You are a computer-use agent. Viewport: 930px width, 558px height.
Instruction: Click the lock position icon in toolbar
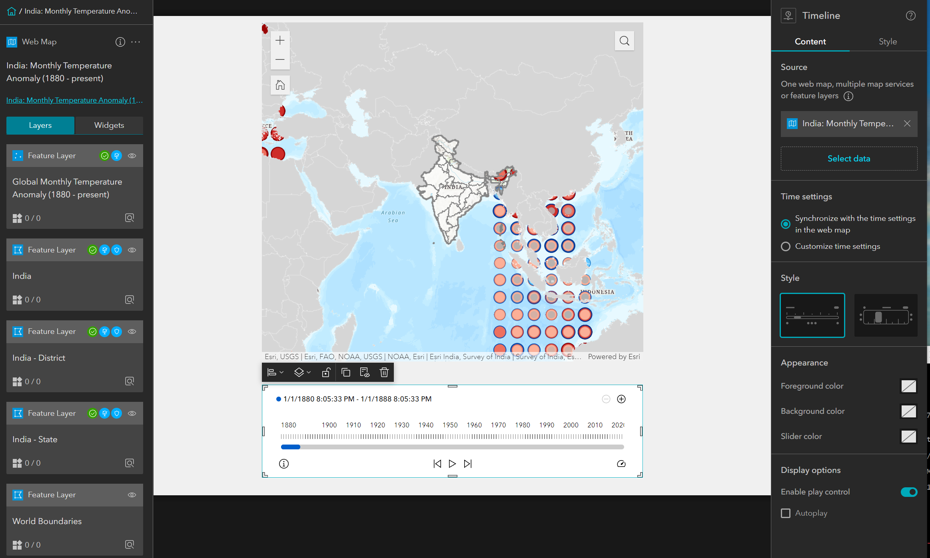click(326, 372)
